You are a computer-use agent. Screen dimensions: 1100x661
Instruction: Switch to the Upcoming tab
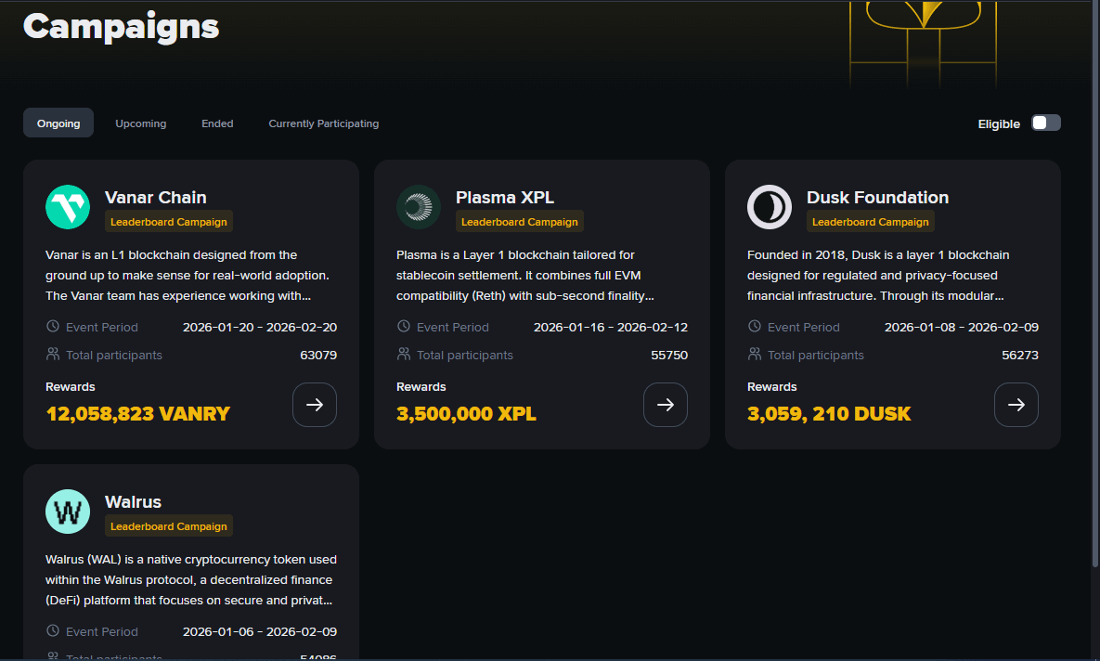pyautogui.click(x=140, y=123)
